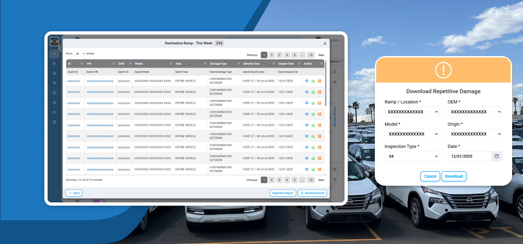Click the eye view icon in the first row
The image size is (523, 244).
coord(307,81)
